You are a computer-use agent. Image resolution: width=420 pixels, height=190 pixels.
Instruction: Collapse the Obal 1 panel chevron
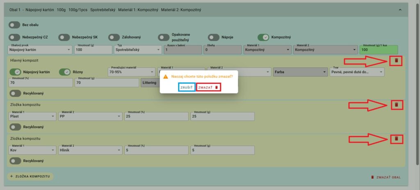point(400,9)
